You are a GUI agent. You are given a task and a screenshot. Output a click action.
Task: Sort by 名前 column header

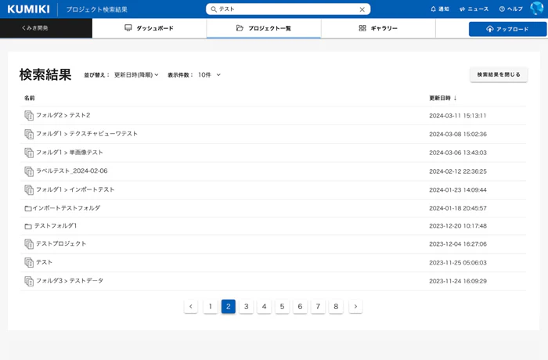[x=30, y=98]
